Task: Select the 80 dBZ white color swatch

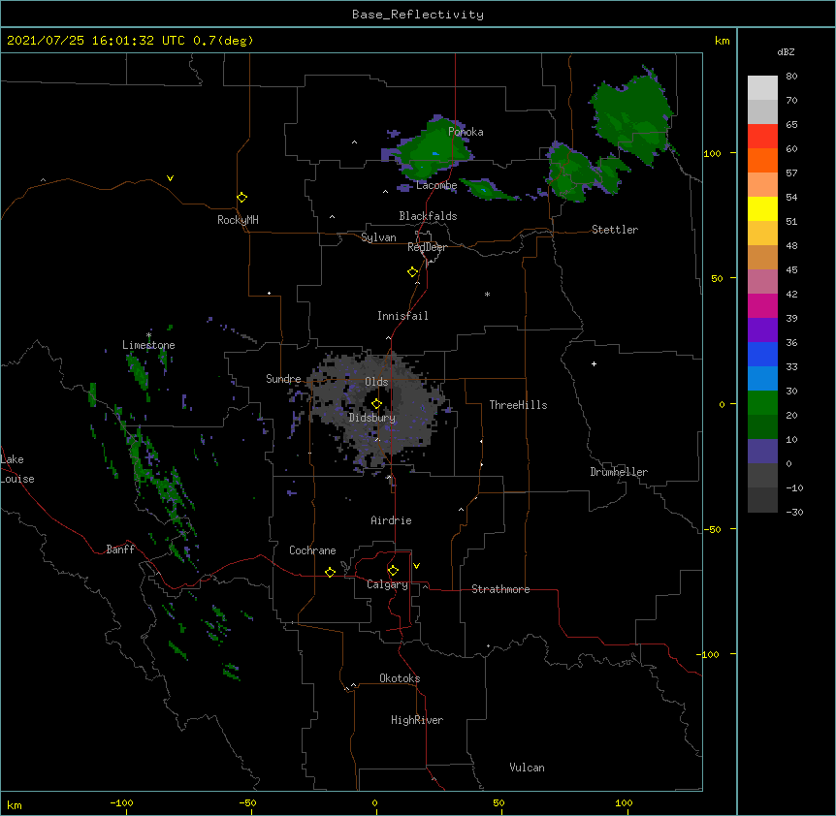Action: [762, 87]
